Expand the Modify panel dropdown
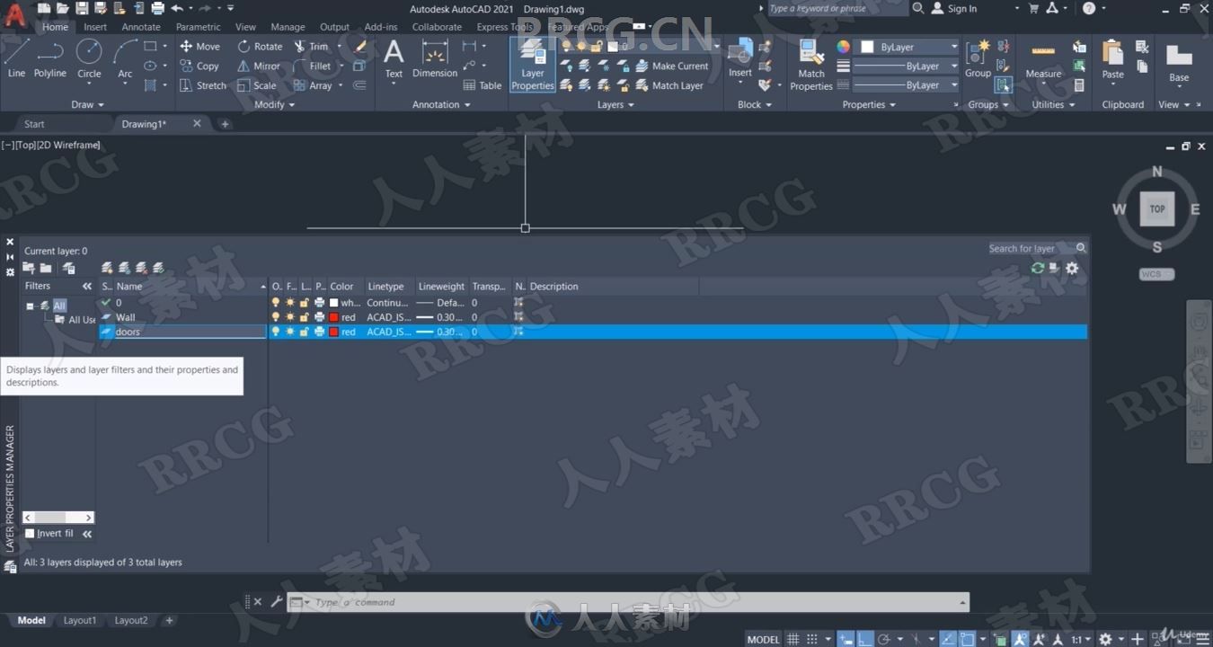Viewport: 1213px width, 647px height. (x=274, y=105)
